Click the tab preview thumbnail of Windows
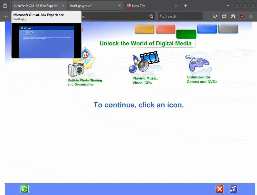This screenshot has width=257, height=195. pos(46,41)
